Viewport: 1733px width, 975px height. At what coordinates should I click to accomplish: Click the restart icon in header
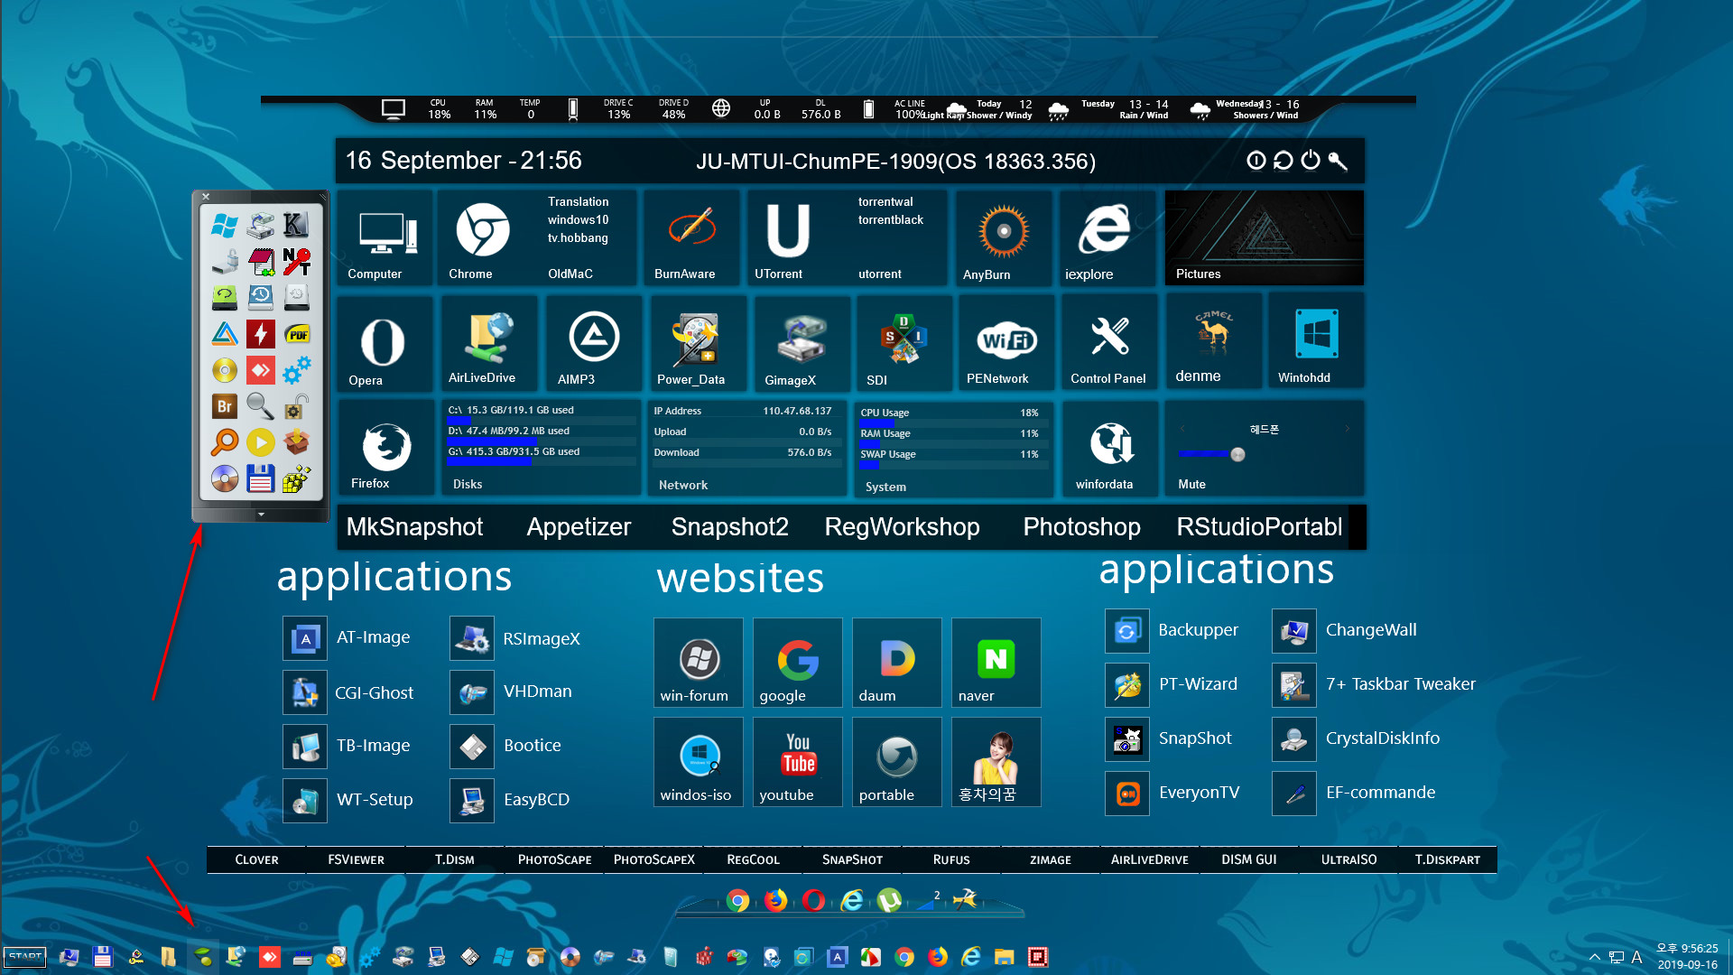tap(1283, 161)
